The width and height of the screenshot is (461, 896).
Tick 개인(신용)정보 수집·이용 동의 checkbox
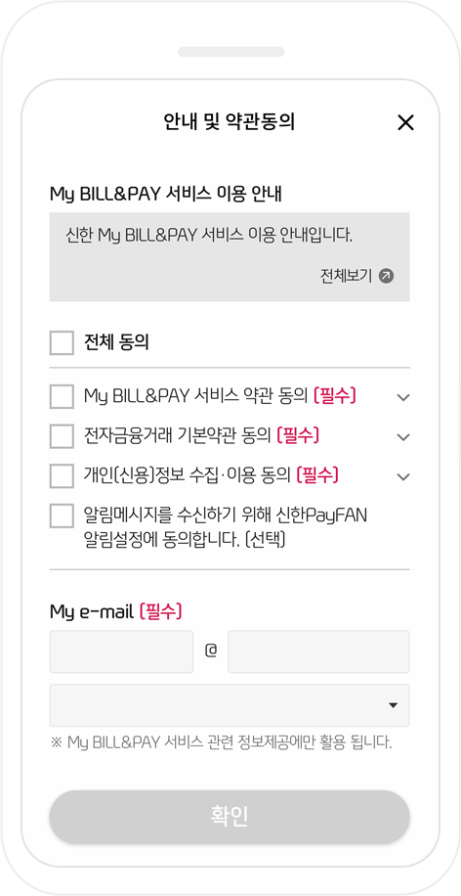click(x=62, y=475)
